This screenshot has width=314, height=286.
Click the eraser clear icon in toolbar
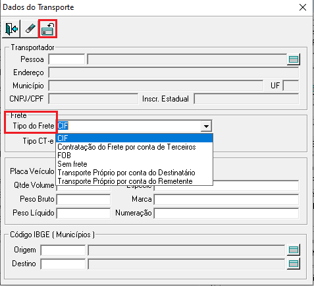point(30,29)
